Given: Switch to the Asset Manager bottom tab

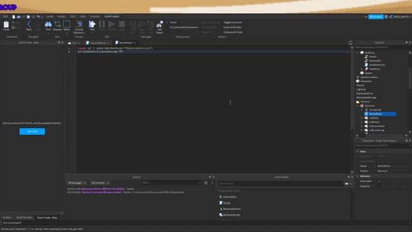Looking at the screenshot, I should [24, 218].
